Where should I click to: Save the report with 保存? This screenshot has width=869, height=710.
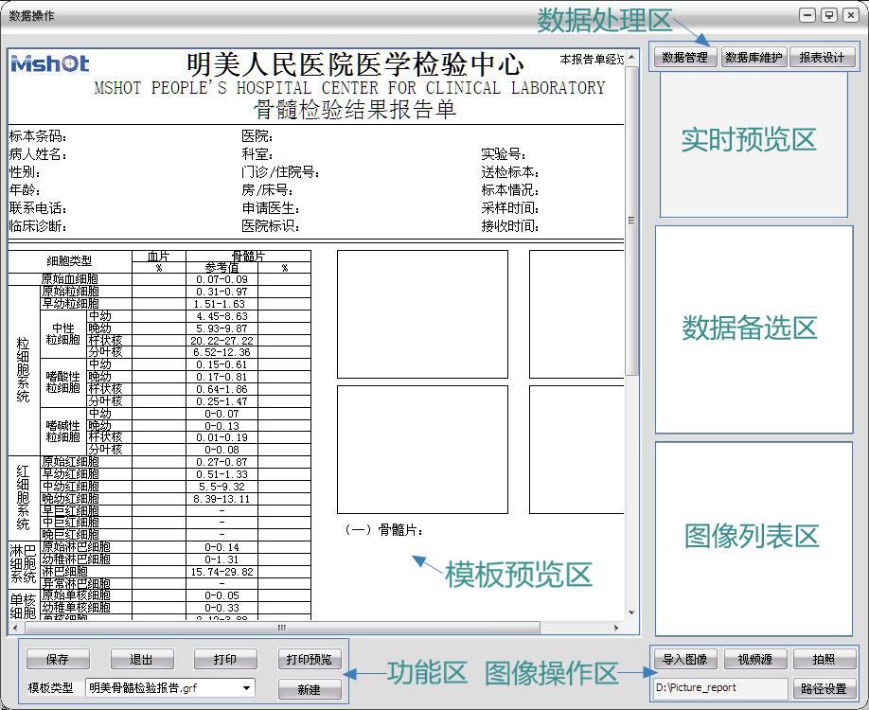click(57, 660)
